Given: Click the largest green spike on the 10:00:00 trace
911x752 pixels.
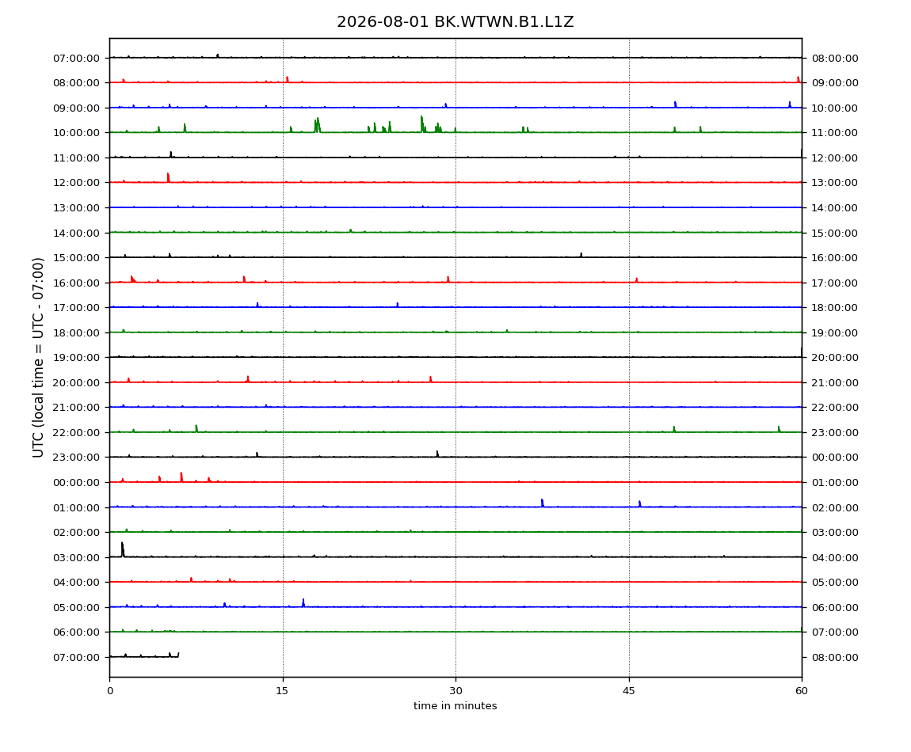Looking at the screenshot, I should (421, 123).
